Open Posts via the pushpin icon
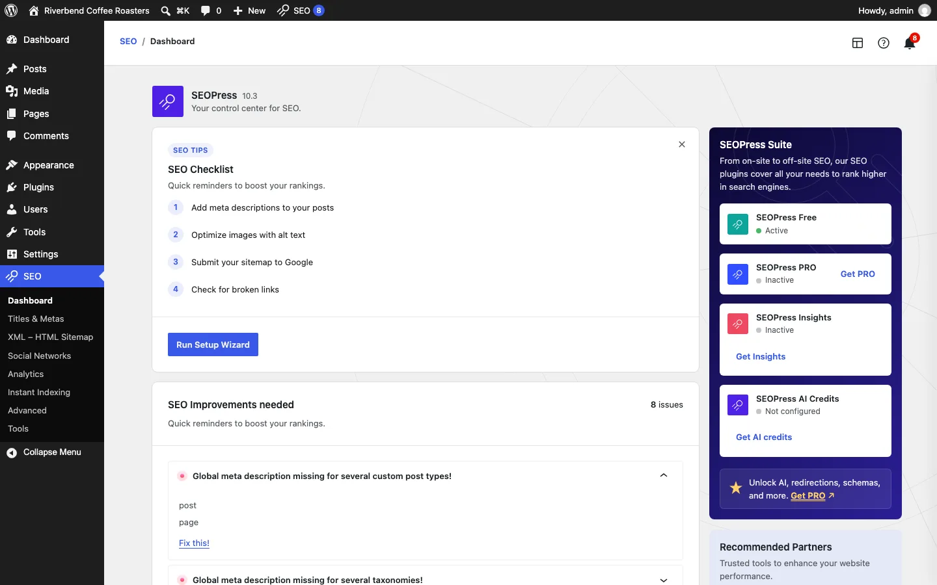The image size is (937, 585). point(12,69)
